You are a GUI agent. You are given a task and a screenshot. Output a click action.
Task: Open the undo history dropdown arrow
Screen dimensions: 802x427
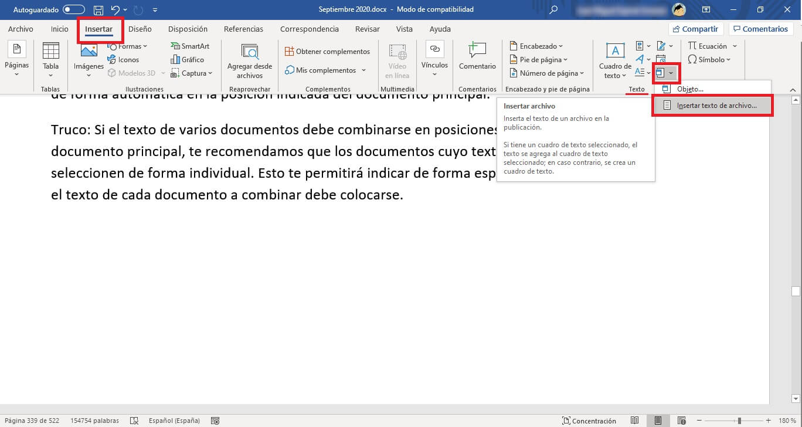click(125, 10)
